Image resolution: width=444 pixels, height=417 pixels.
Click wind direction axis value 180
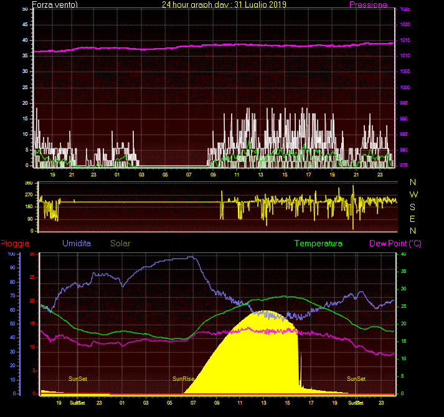[x=29, y=207]
